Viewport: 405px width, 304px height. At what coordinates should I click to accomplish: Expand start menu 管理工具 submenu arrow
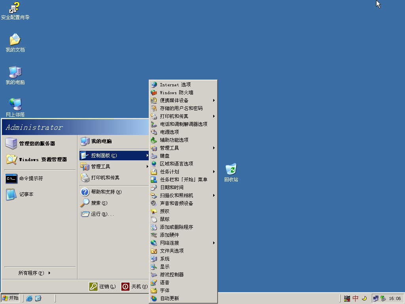pyautogui.click(x=147, y=167)
